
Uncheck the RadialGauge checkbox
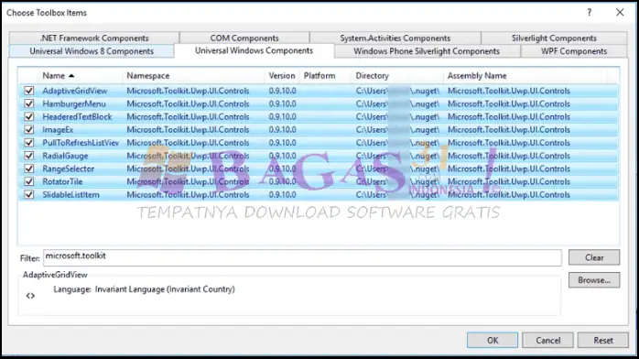(28, 156)
